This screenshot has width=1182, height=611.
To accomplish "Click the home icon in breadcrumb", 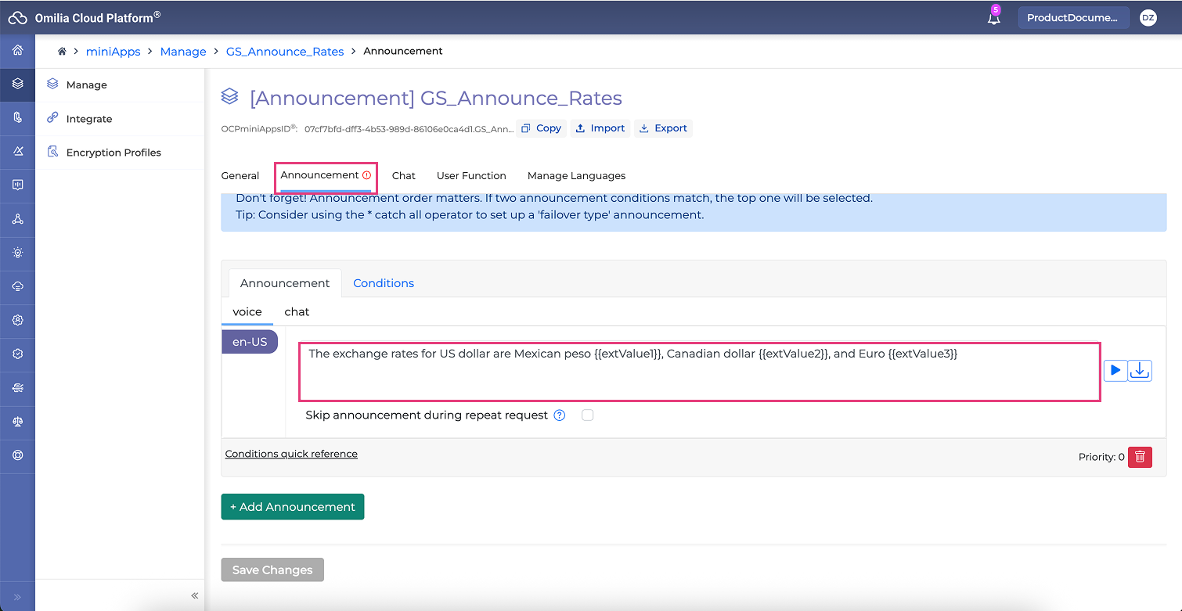I will point(62,52).
